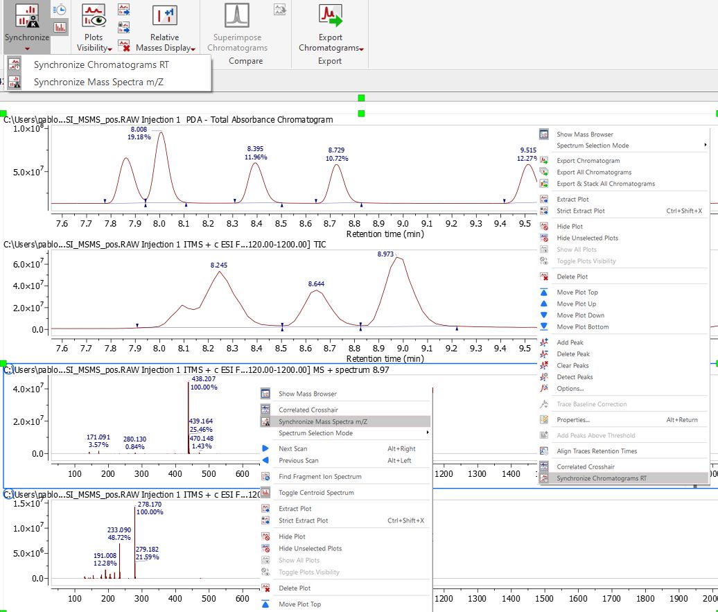Expand Spectrum Selection Mode submenu above Next Scan
The height and width of the screenshot is (612, 718).
[346, 433]
